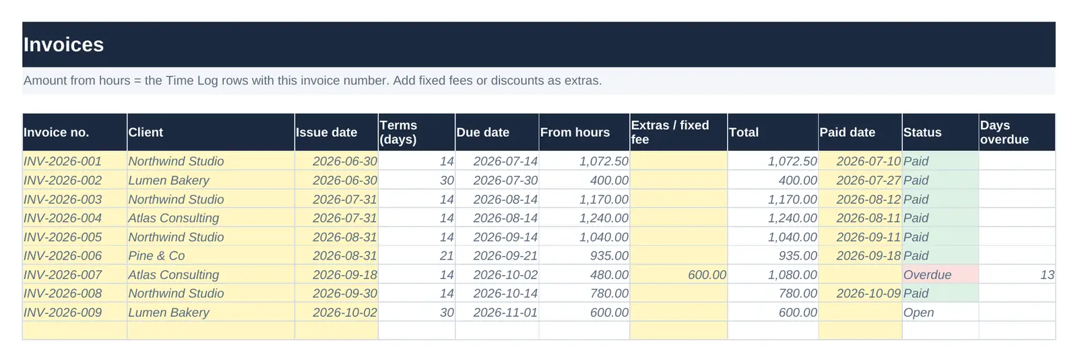Select From hours amount 935.00
This screenshot has width=1078, height=362.
[584, 255]
